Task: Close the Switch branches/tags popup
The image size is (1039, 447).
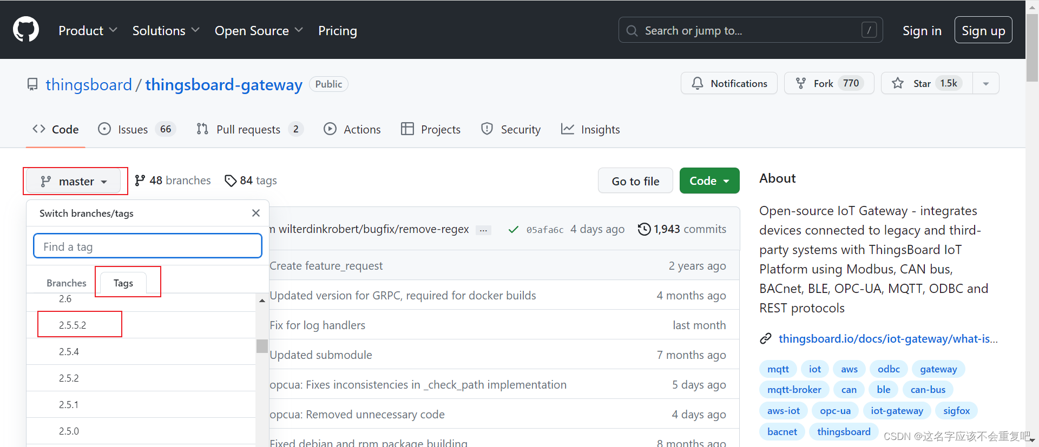Action: [x=256, y=213]
